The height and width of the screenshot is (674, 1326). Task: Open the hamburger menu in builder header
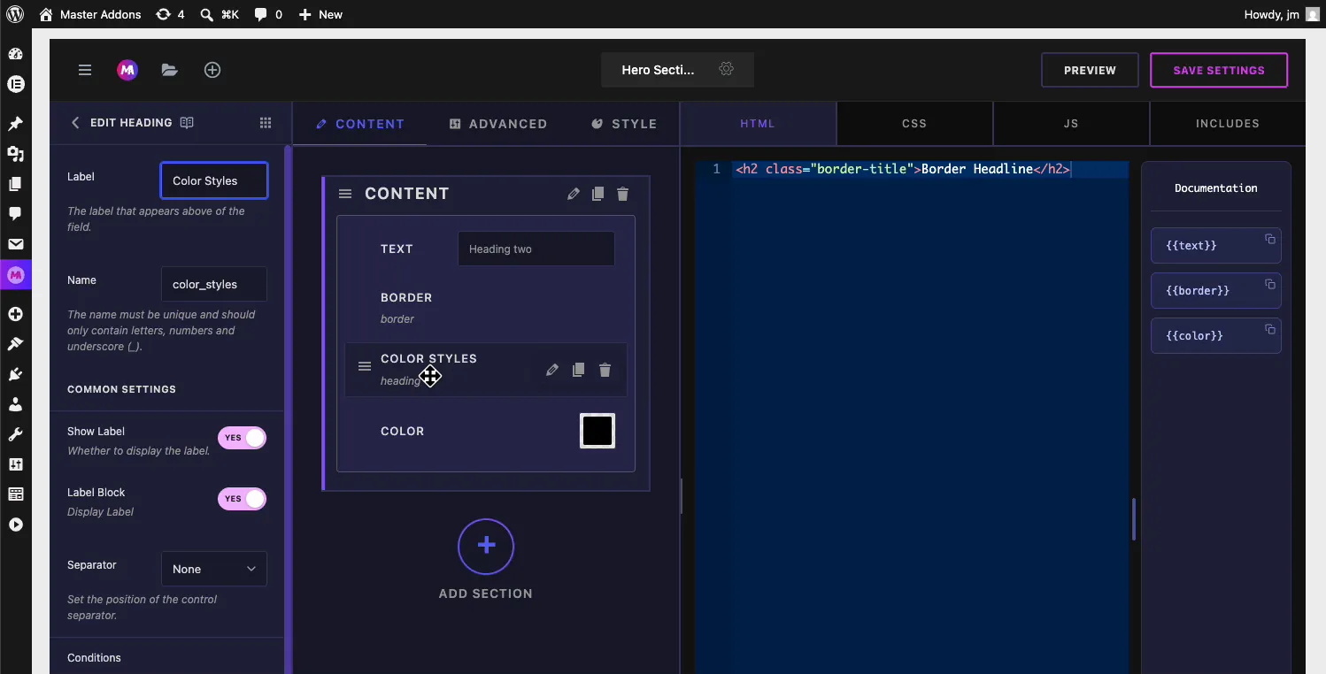pos(85,70)
